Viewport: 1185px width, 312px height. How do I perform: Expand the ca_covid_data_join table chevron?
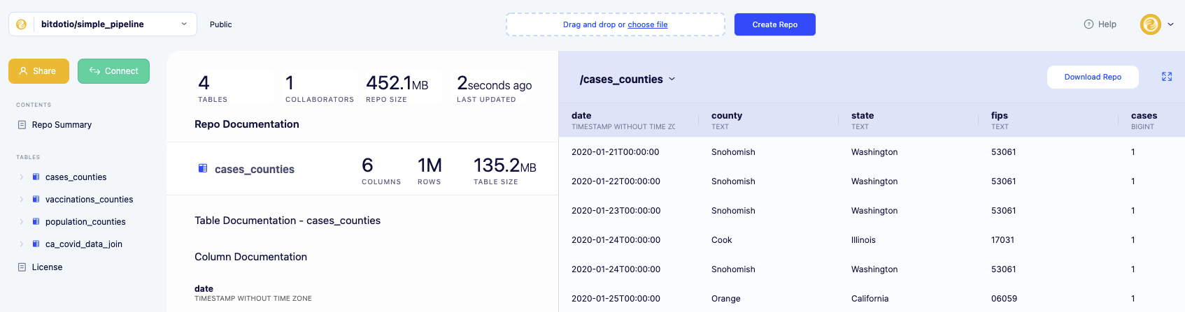[x=22, y=244]
